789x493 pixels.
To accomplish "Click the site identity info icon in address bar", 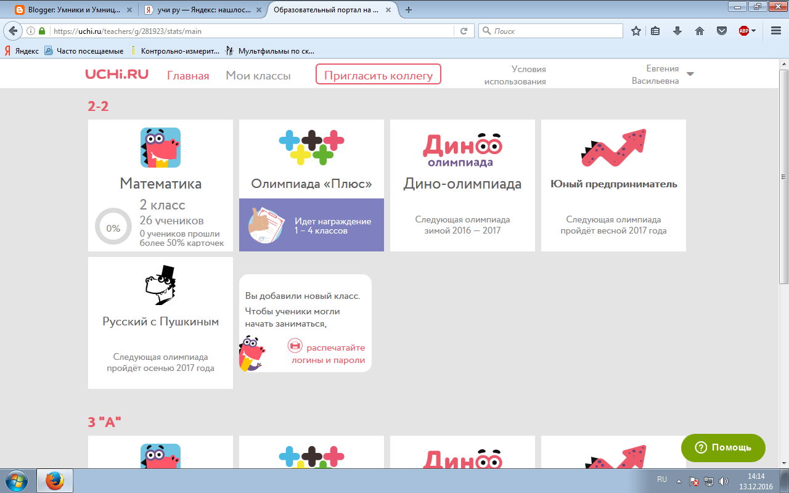I will pos(31,31).
